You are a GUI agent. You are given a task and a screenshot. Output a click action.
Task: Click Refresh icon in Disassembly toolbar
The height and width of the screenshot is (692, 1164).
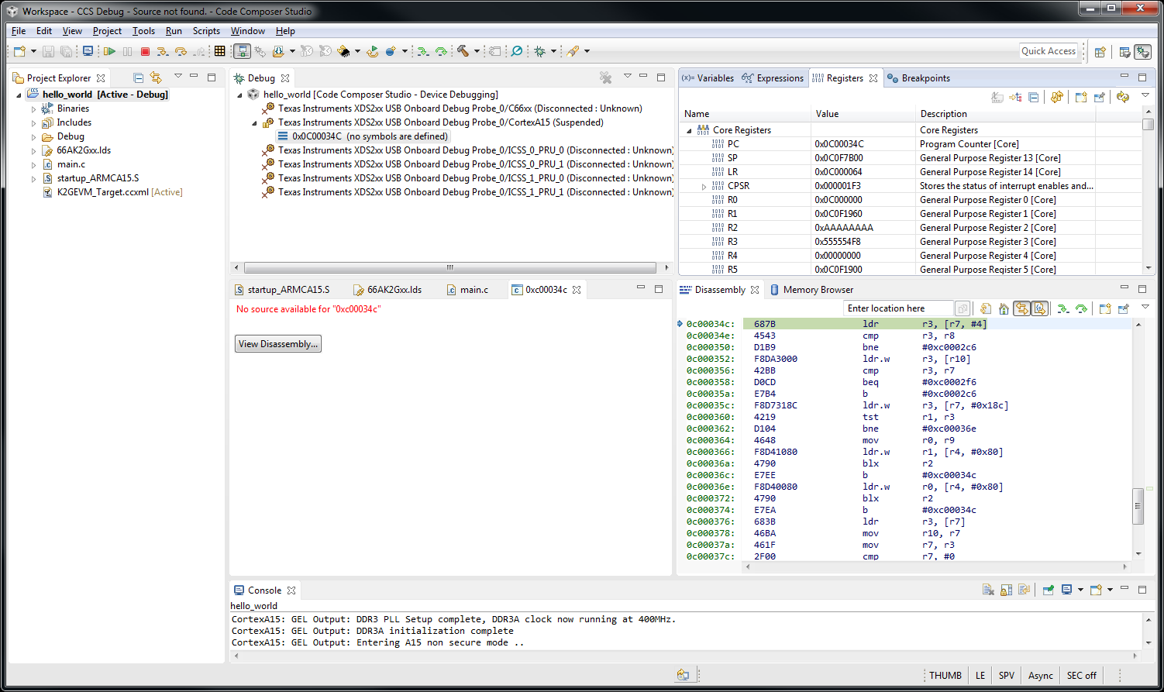click(986, 308)
